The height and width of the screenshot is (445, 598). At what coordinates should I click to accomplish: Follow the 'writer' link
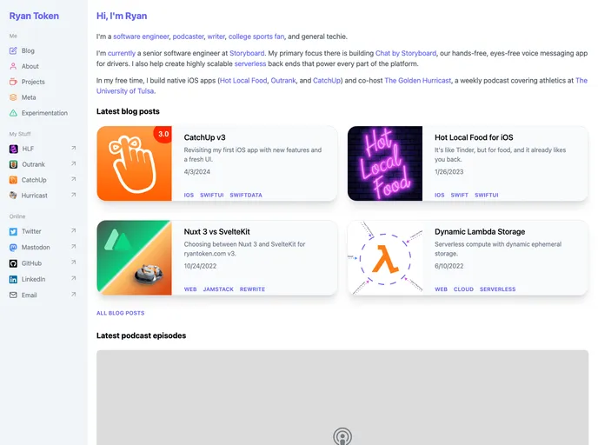(216, 37)
